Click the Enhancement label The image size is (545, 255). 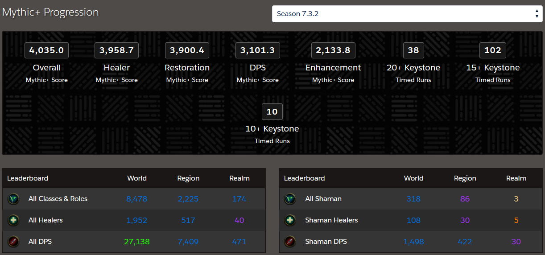coord(333,68)
